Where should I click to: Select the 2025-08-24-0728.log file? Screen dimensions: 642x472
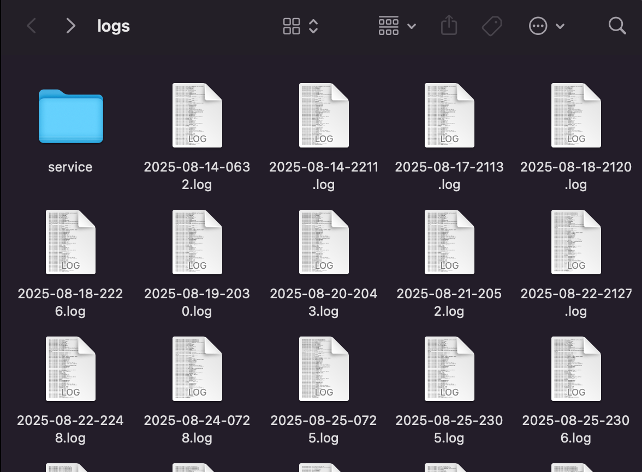pos(197,369)
